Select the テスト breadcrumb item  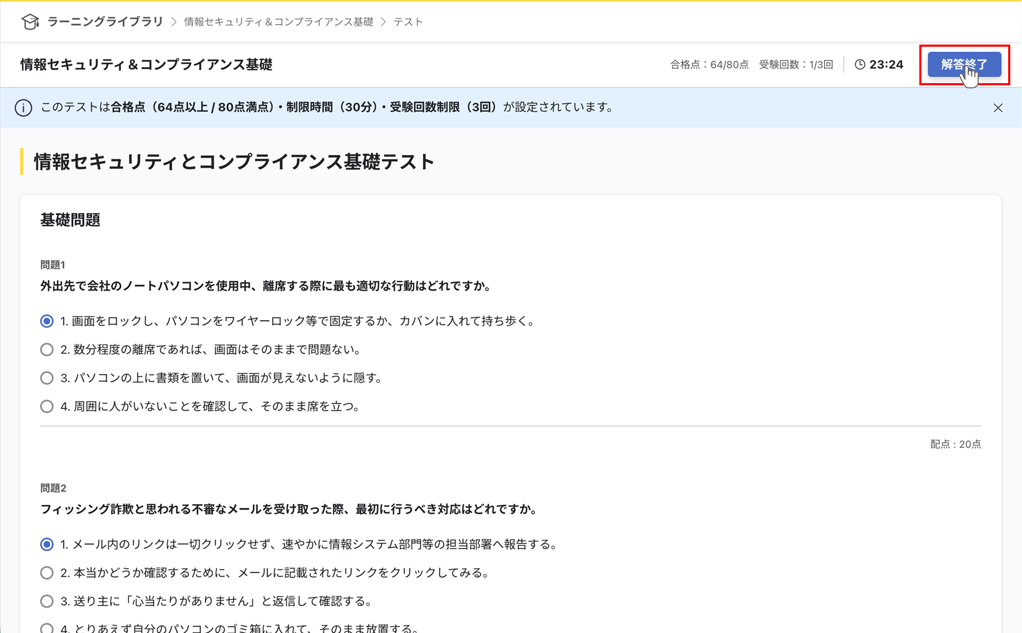407,22
